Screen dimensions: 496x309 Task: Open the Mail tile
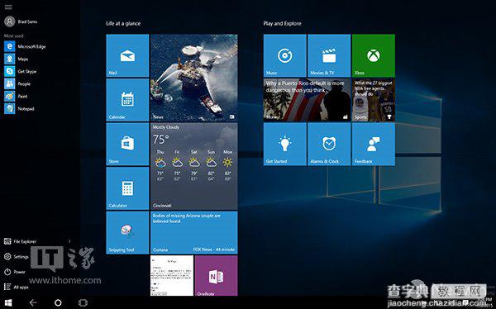tap(127, 55)
